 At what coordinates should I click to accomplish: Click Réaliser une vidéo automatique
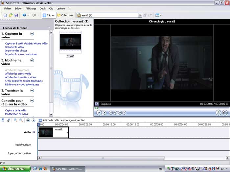22,85
